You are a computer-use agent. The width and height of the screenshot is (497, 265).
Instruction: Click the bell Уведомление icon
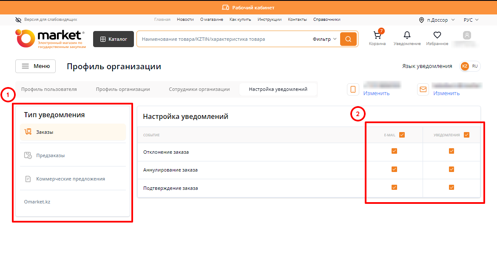(407, 35)
